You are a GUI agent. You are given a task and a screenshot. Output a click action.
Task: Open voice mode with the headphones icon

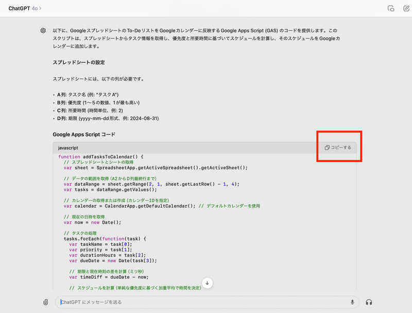point(369,302)
